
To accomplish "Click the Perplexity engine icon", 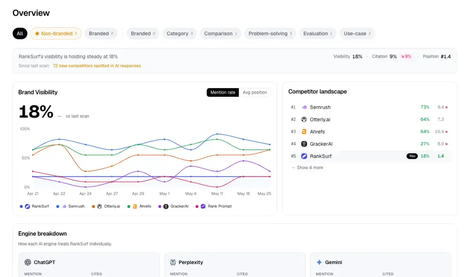I will pos(173,263).
